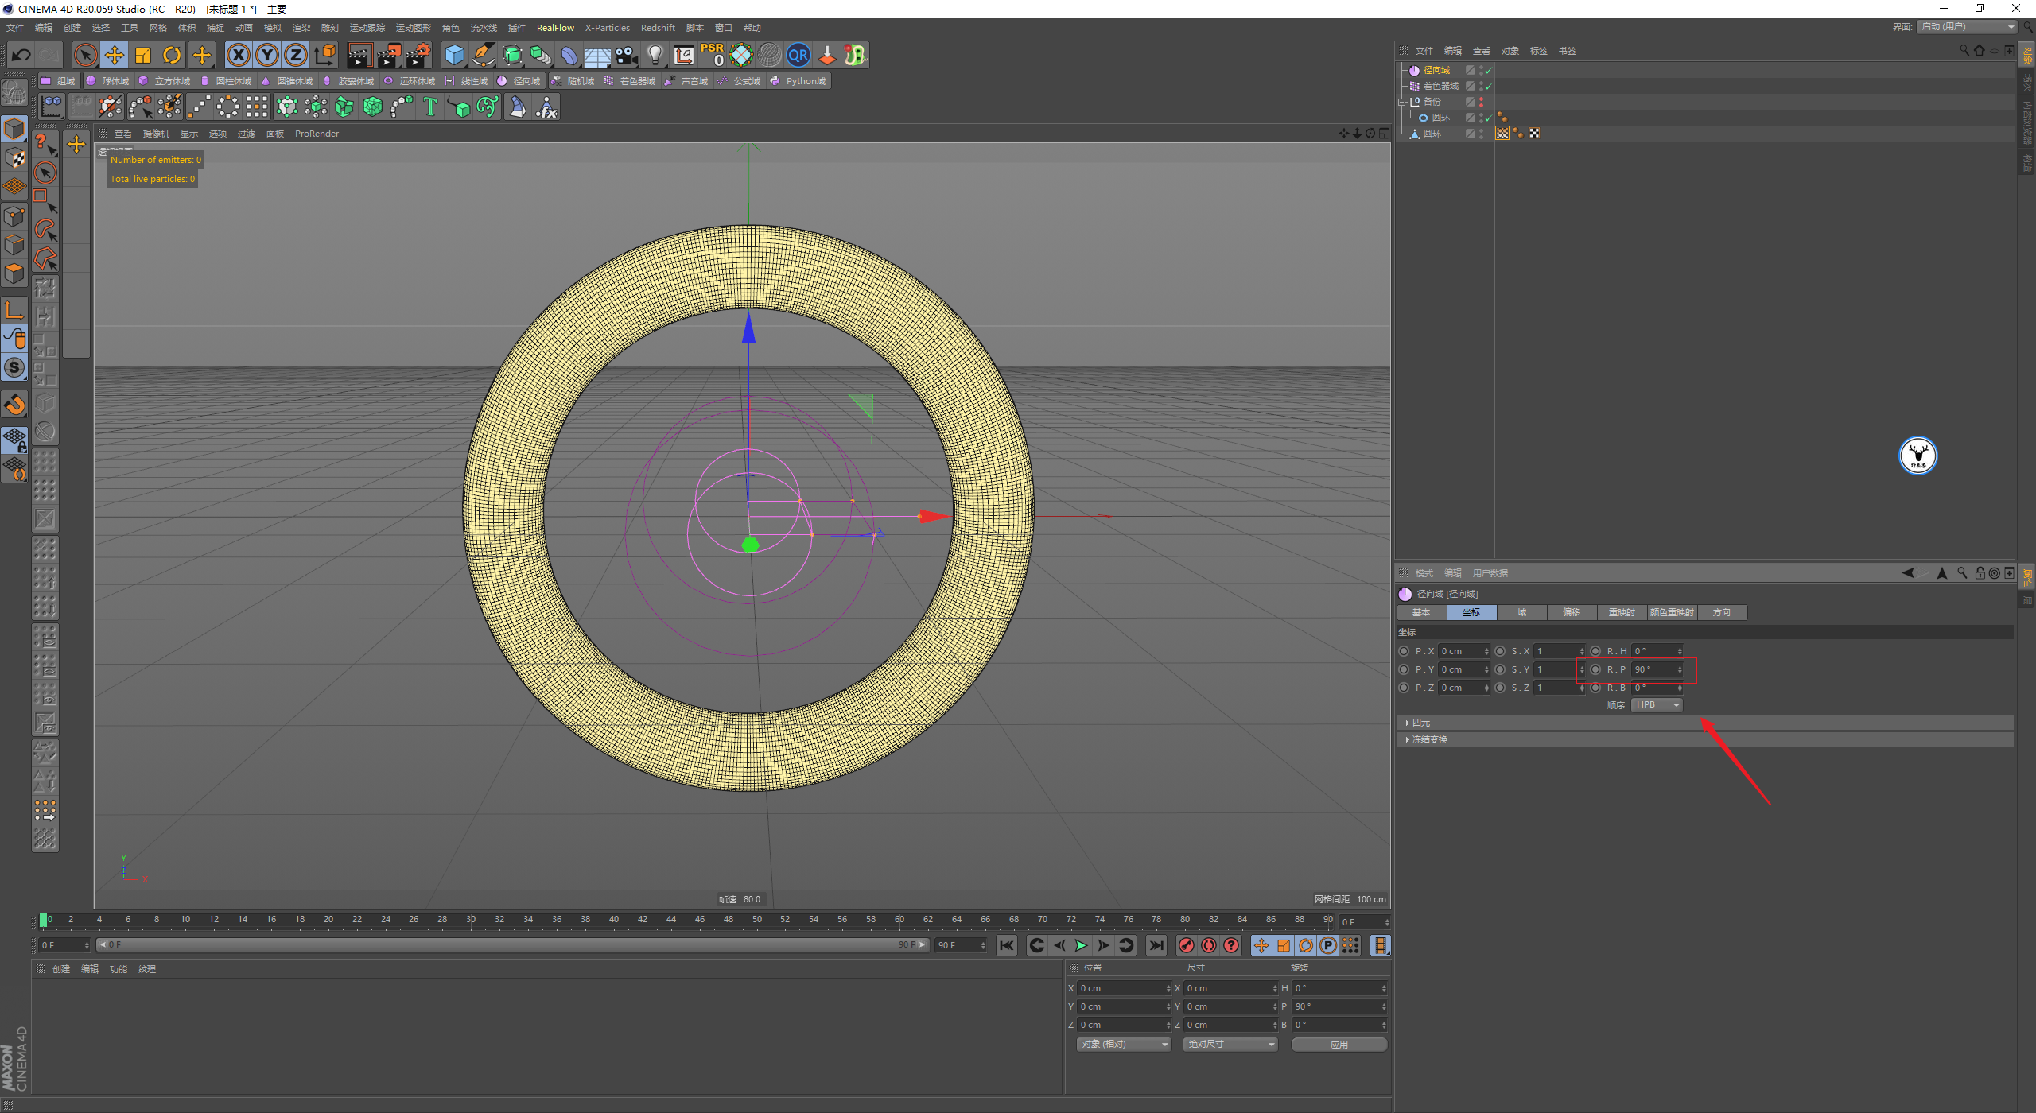Open the Edit Render Settings icon
The image size is (2036, 1113).
[x=418, y=55]
